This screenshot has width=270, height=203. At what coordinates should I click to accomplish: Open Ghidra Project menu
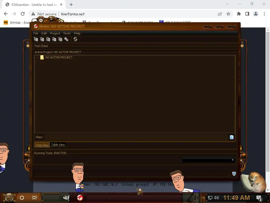pyautogui.click(x=55, y=33)
